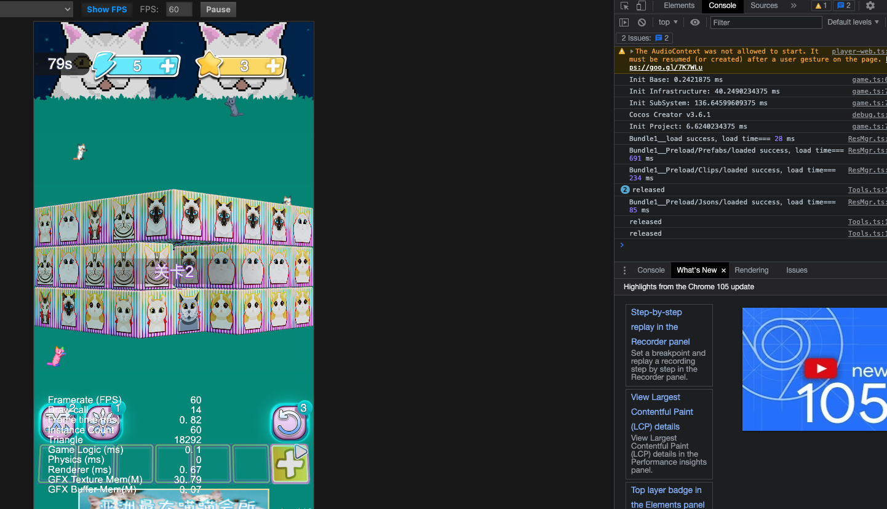Click the '关卡2' level label
Image resolution: width=887 pixels, height=509 pixels.
click(173, 271)
